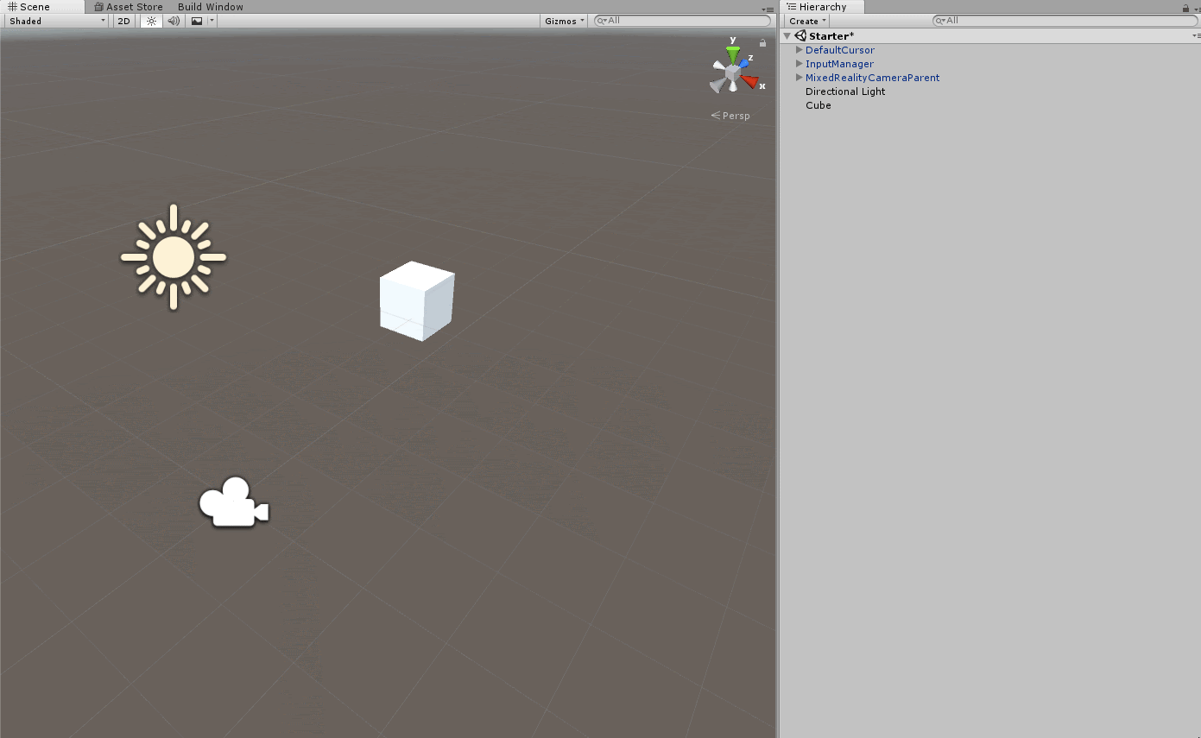Click the blue Z axis cone
Viewport: 1201px width, 738px height.
click(743, 65)
